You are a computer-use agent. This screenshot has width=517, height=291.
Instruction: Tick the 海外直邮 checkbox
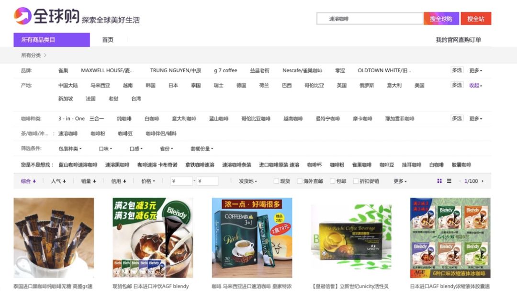coord(299,181)
